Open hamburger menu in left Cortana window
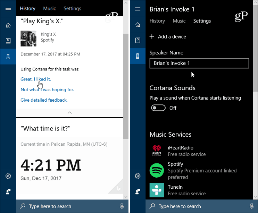The height and width of the screenshot is (213, 258). click(x=8, y=9)
